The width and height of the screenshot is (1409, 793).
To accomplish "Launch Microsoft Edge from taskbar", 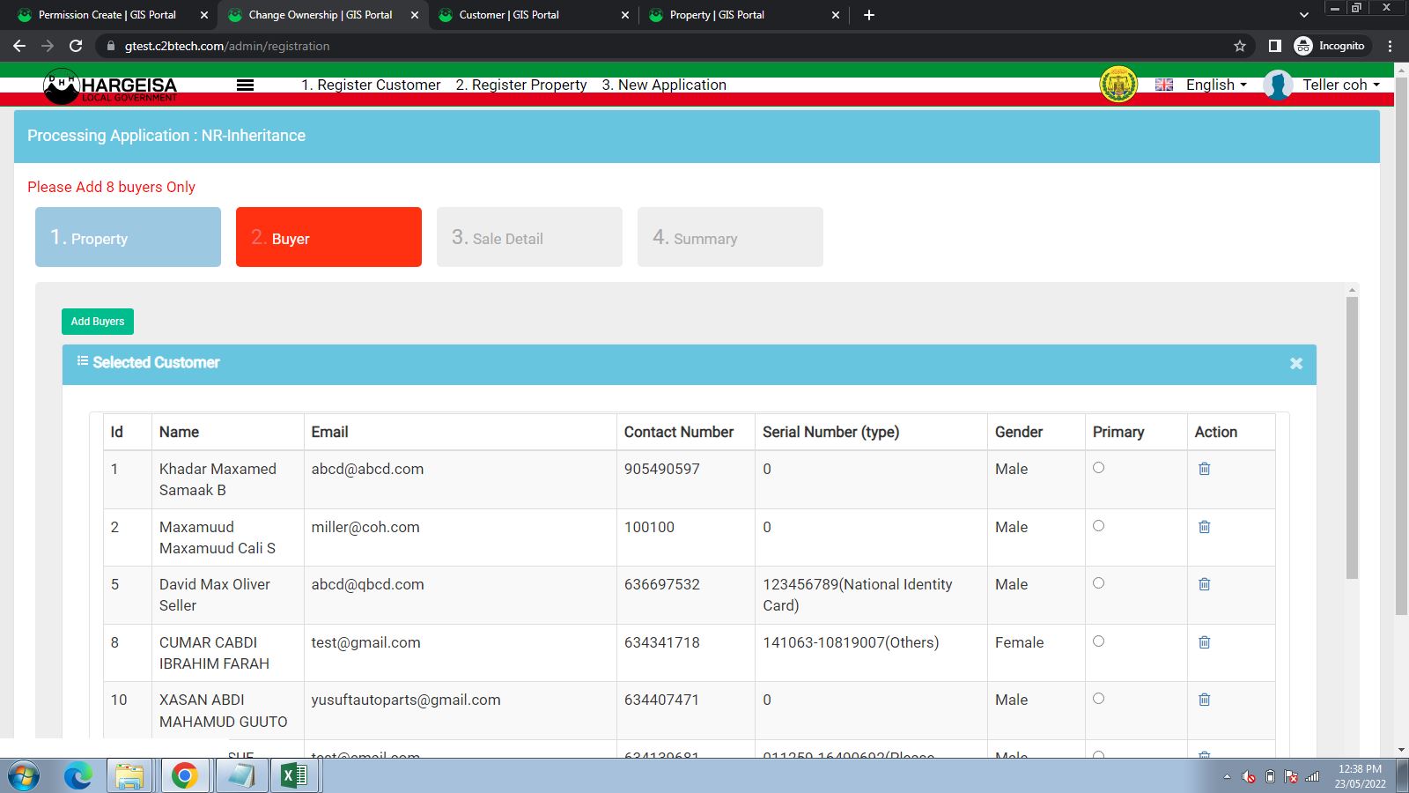I will (78, 776).
